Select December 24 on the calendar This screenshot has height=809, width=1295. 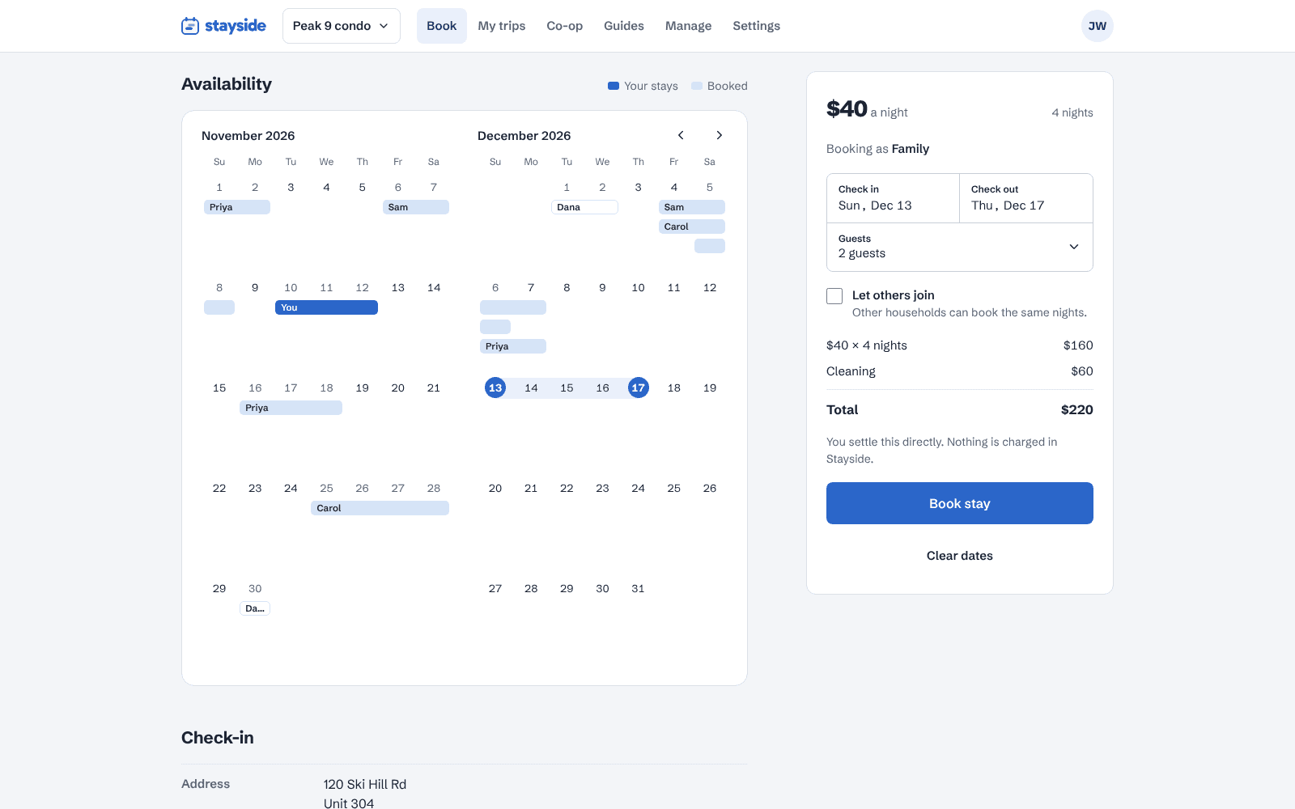[x=639, y=489]
